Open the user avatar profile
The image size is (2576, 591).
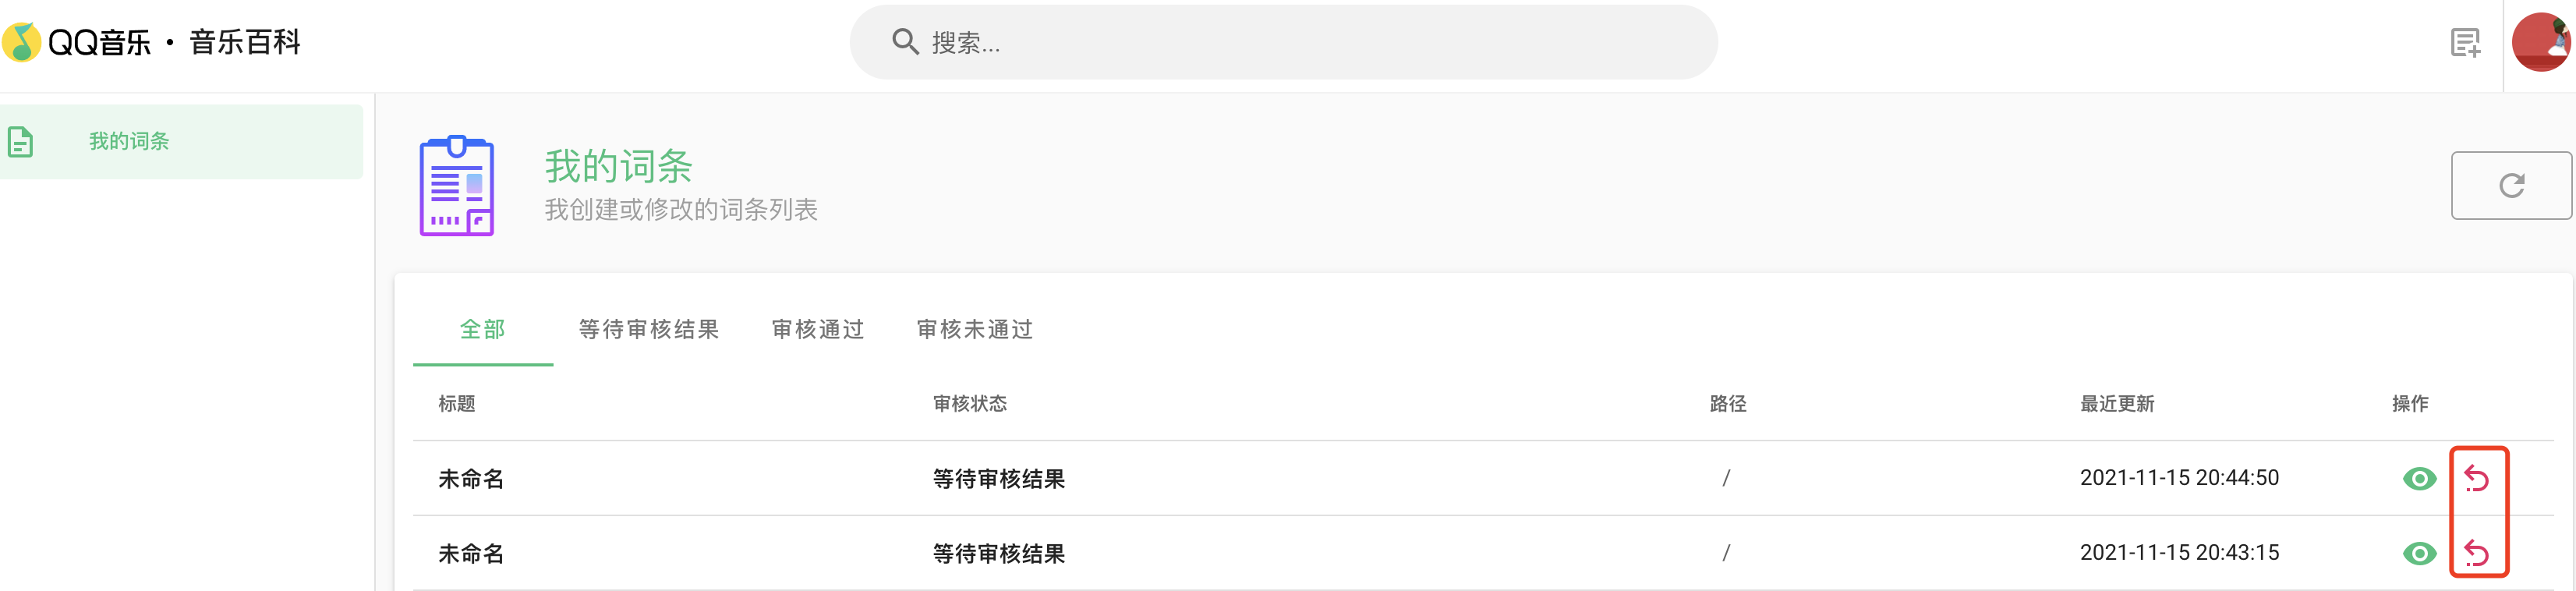(2541, 42)
